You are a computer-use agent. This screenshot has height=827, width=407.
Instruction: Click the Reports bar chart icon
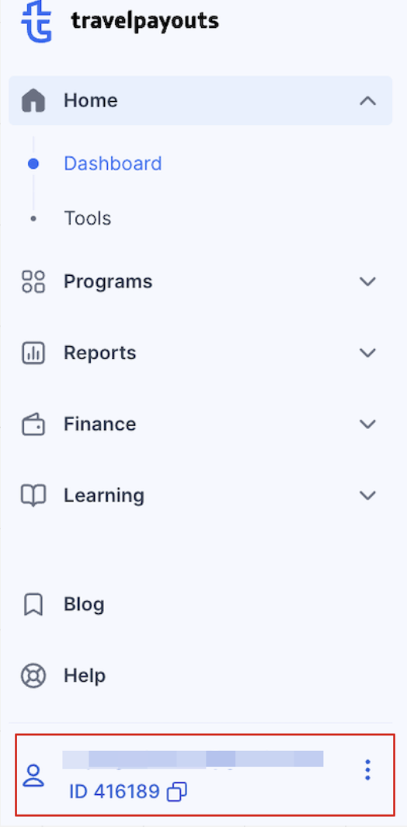click(x=33, y=352)
